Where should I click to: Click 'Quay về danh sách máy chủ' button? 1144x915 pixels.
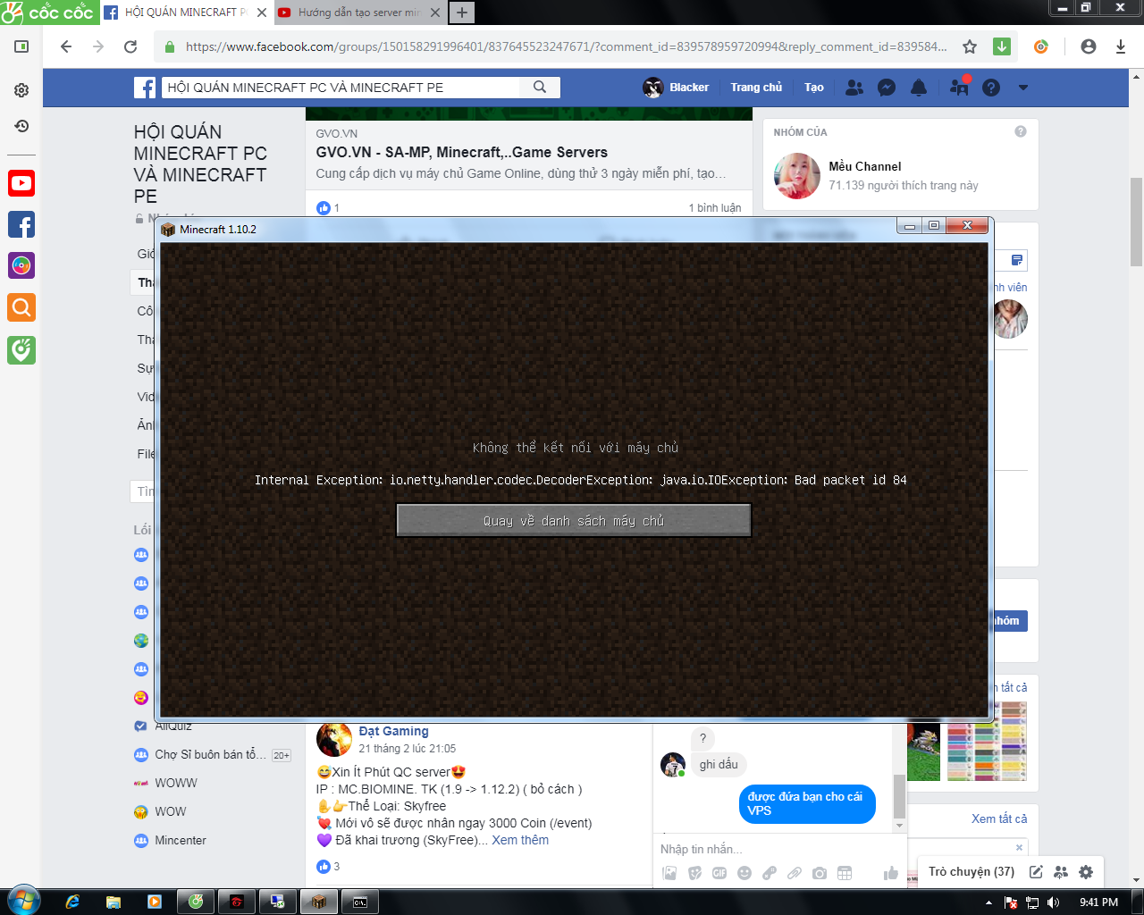pyautogui.click(x=574, y=519)
